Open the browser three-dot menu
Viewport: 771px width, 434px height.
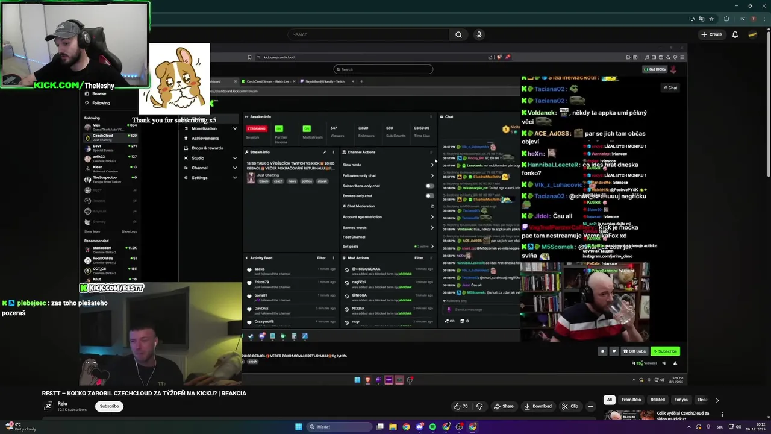click(x=763, y=19)
